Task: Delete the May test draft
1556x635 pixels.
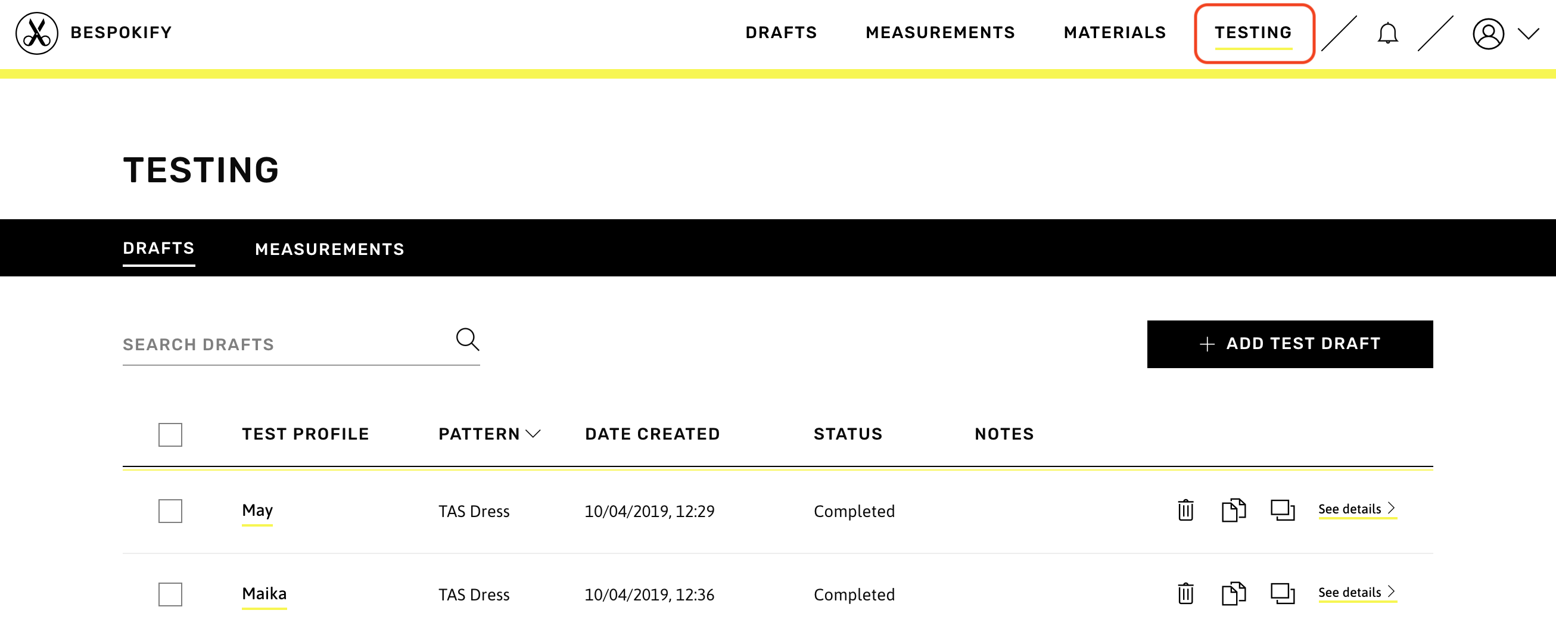Action: 1185,511
